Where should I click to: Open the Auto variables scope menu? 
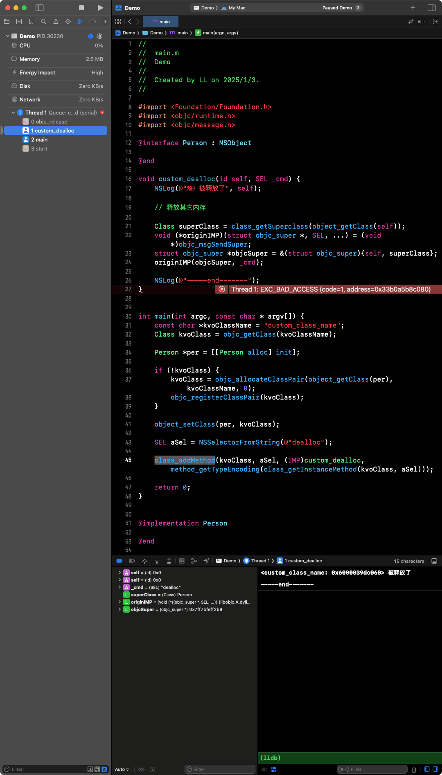click(x=122, y=769)
